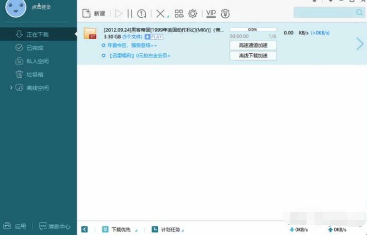Click the BT folder icon of the task

tap(90, 33)
